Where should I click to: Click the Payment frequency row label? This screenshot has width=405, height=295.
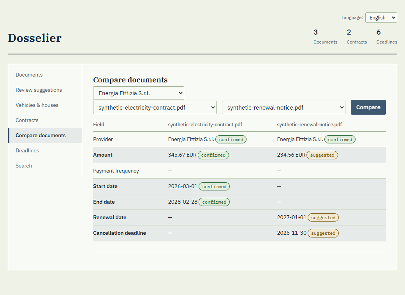click(x=116, y=171)
